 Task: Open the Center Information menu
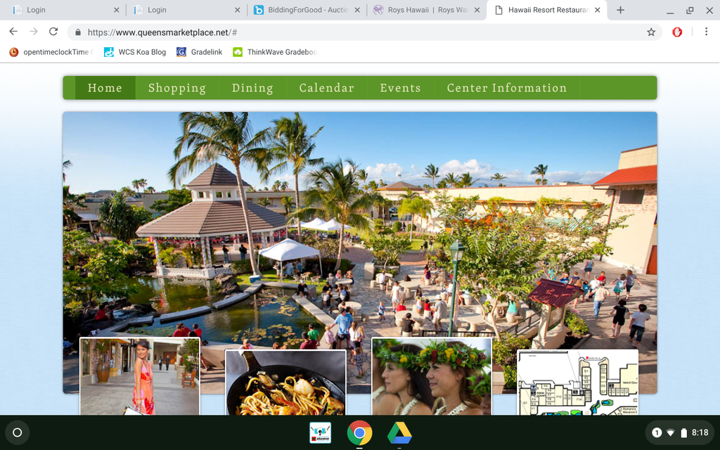[x=506, y=88]
